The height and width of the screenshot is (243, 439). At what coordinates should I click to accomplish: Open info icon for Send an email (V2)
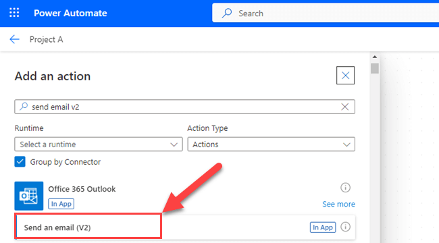[x=345, y=227]
